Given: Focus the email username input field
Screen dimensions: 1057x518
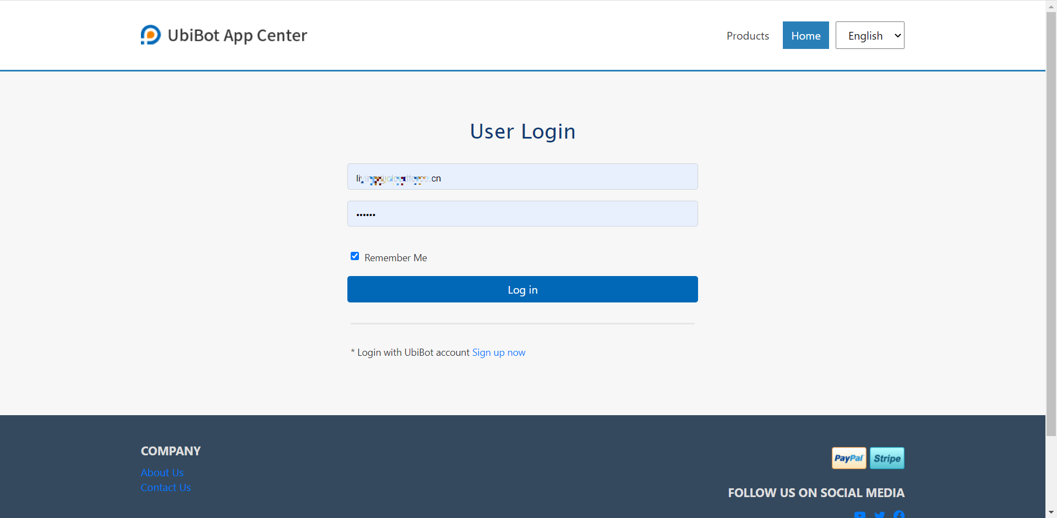Looking at the screenshot, I should tap(522, 177).
